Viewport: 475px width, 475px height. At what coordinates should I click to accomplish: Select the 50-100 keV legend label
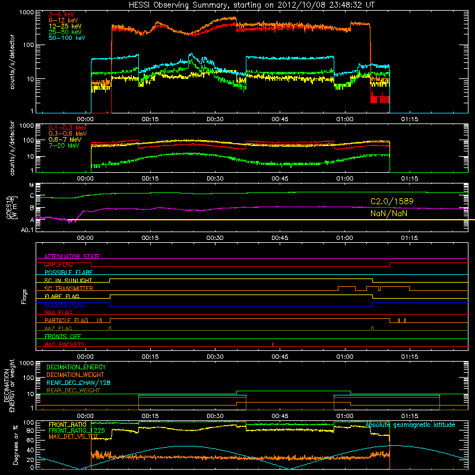click(x=67, y=38)
